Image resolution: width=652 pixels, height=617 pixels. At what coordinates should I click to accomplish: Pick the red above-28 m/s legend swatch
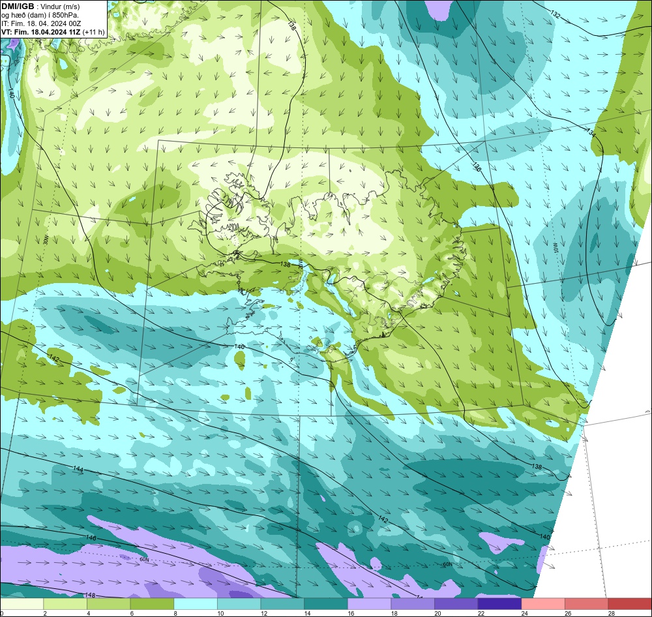(630, 604)
